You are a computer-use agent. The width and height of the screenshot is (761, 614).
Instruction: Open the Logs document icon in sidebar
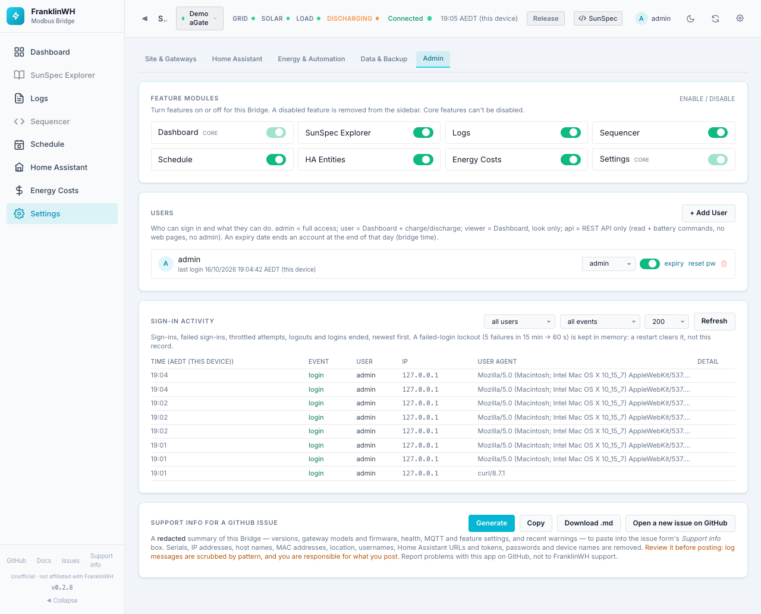coord(19,98)
